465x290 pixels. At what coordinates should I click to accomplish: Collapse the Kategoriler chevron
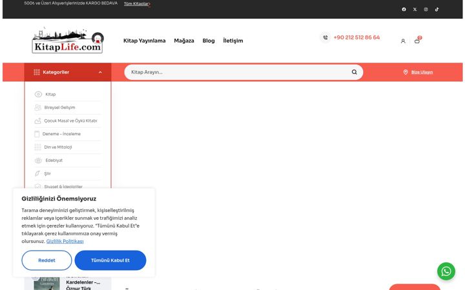(x=100, y=72)
